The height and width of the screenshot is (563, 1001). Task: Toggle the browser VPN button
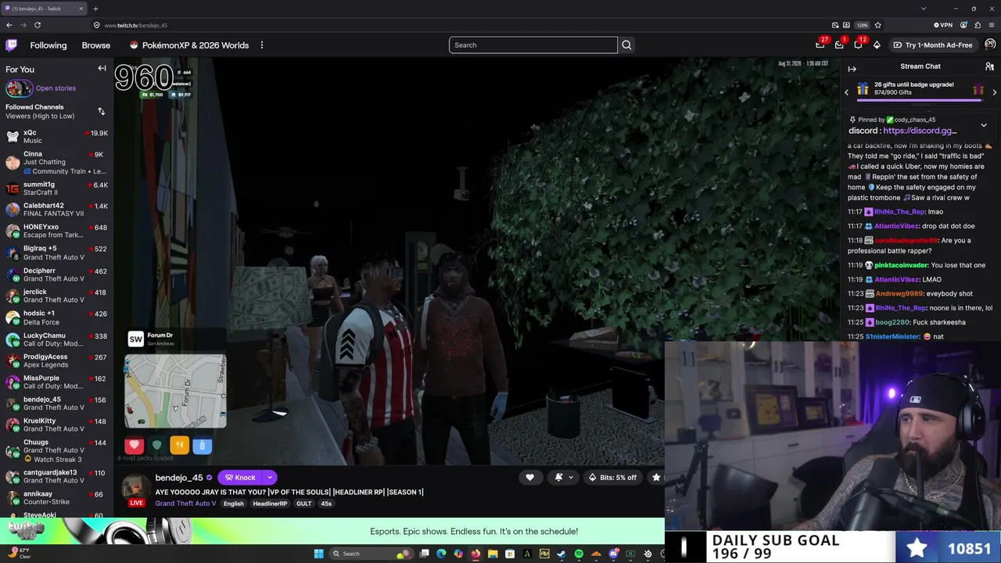click(x=944, y=25)
